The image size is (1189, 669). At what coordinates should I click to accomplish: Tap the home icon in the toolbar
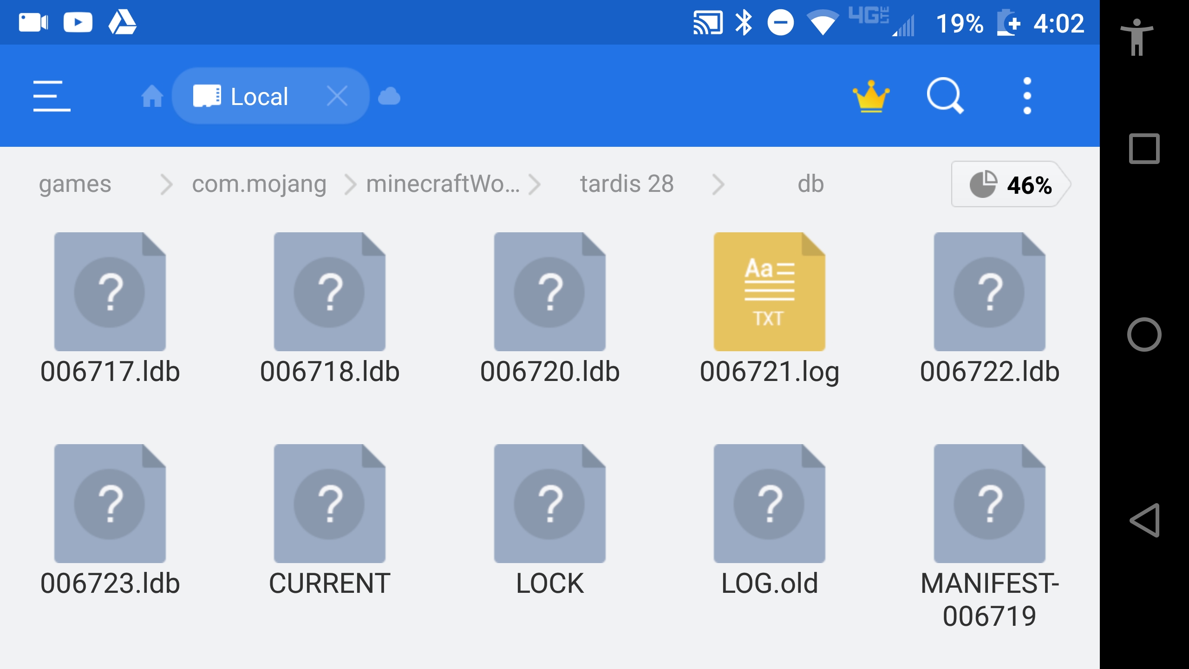pos(152,96)
